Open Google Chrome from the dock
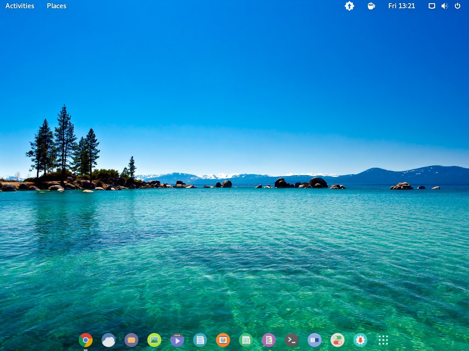Image resolution: width=469 pixels, height=351 pixels. [x=86, y=340]
